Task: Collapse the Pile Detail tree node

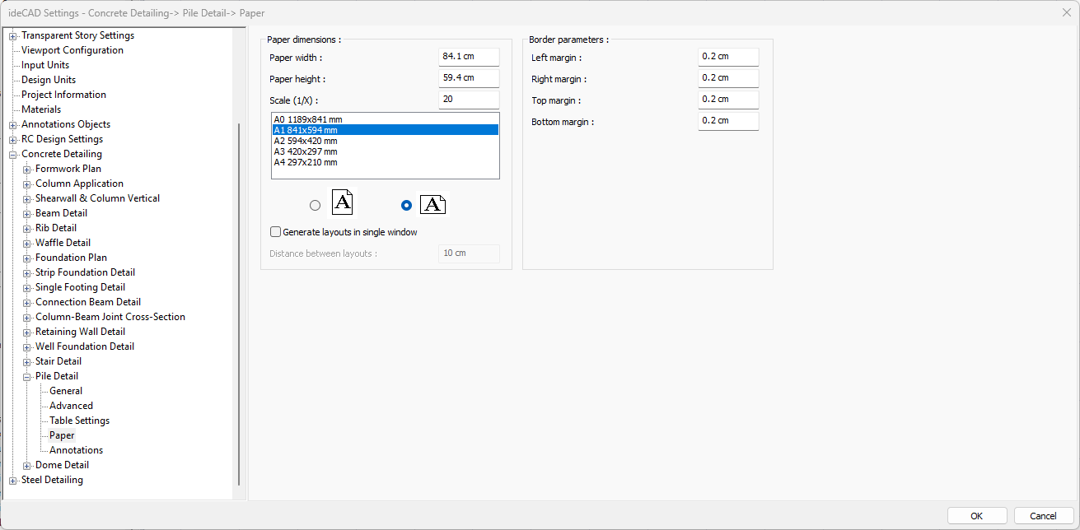Action: coord(27,376)
